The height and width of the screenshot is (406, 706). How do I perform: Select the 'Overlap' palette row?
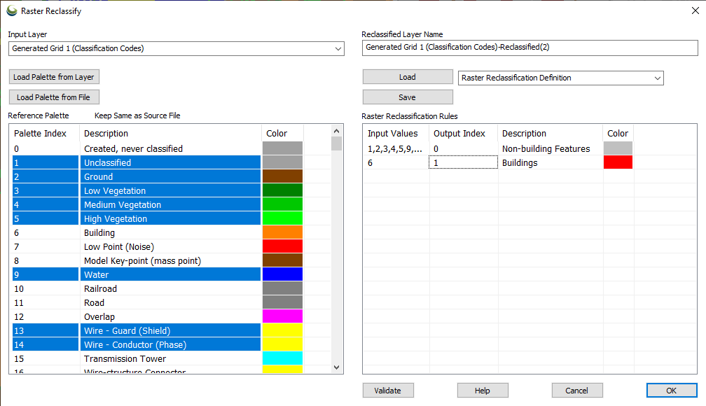[x=158, y=316]
